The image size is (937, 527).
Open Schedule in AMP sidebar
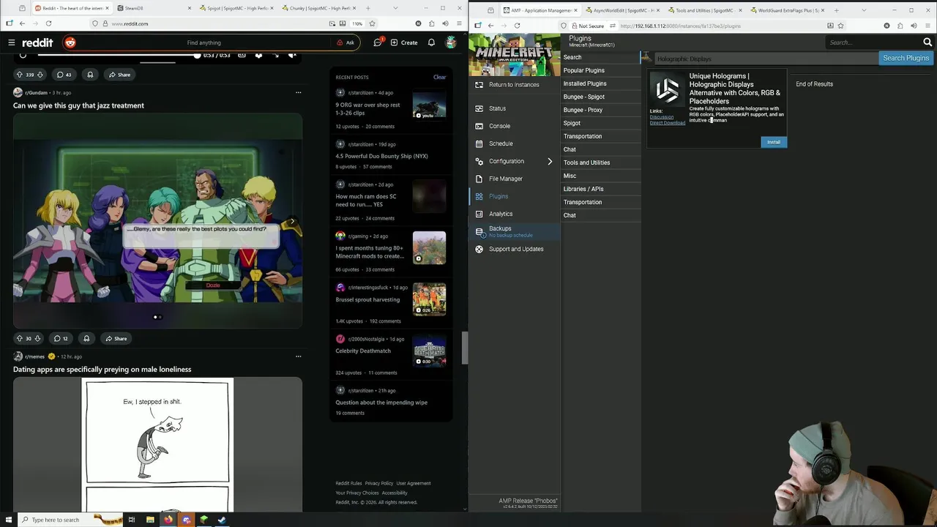514,143
